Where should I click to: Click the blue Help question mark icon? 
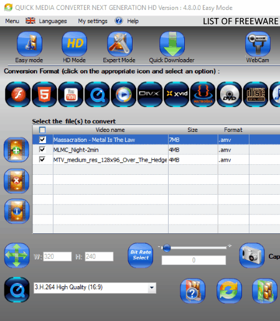coord(119,21)
